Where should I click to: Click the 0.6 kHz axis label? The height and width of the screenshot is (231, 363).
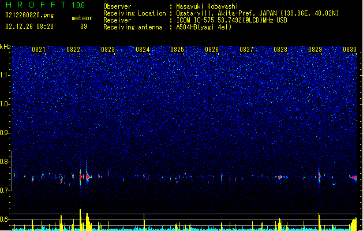pyautogui.click(x=5, y=219)
